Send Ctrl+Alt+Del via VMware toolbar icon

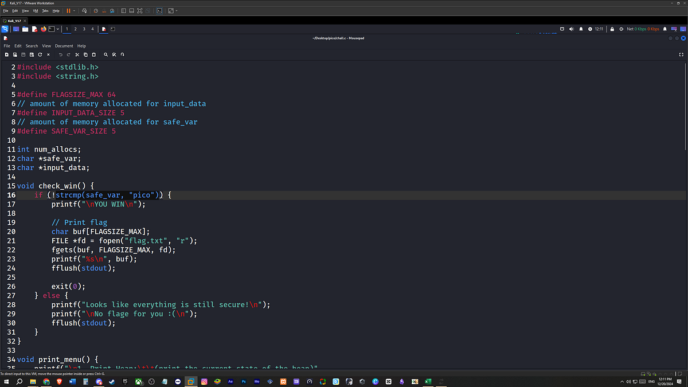[84, 10]
